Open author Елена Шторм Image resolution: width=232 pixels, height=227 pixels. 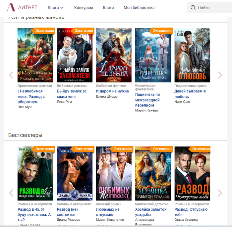(x=107, y=97)
